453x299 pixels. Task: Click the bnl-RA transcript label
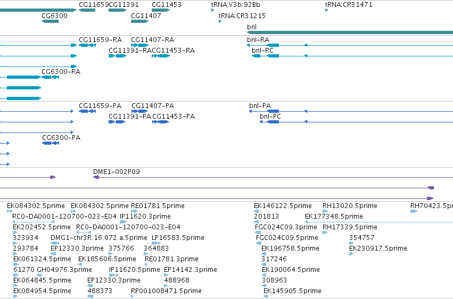[258, 39]
